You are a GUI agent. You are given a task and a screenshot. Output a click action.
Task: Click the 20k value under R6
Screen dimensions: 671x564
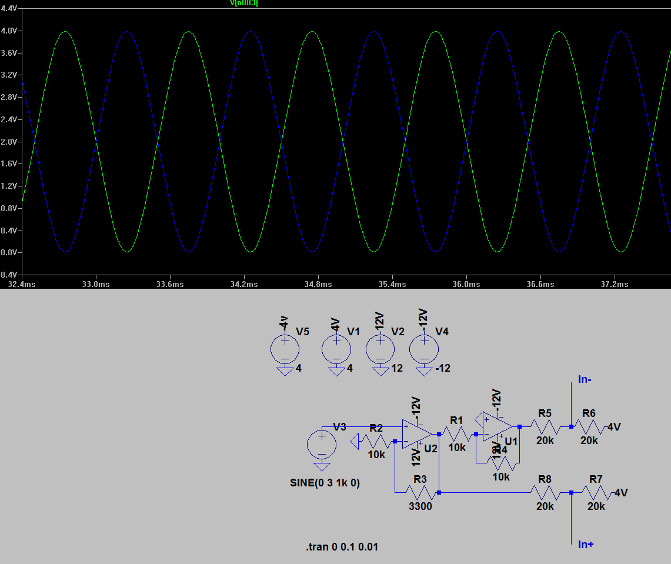(589, 440)
